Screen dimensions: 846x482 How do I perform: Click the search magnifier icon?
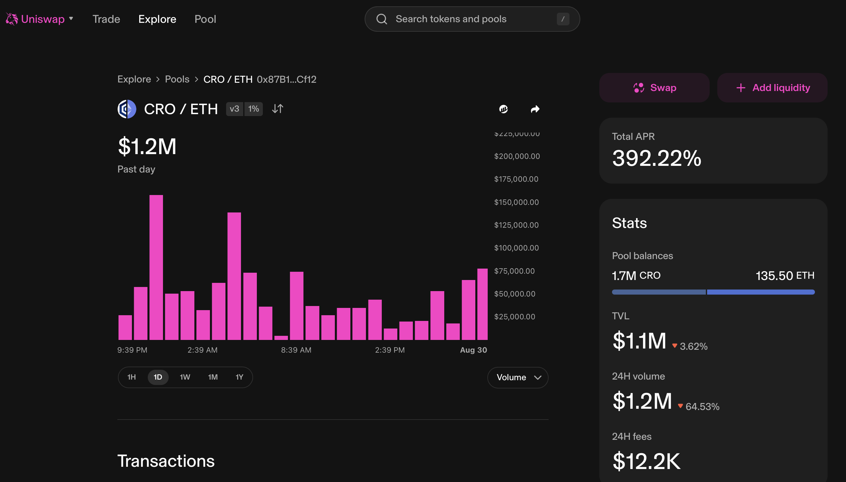pyautogui.click(x=382, y=19)
